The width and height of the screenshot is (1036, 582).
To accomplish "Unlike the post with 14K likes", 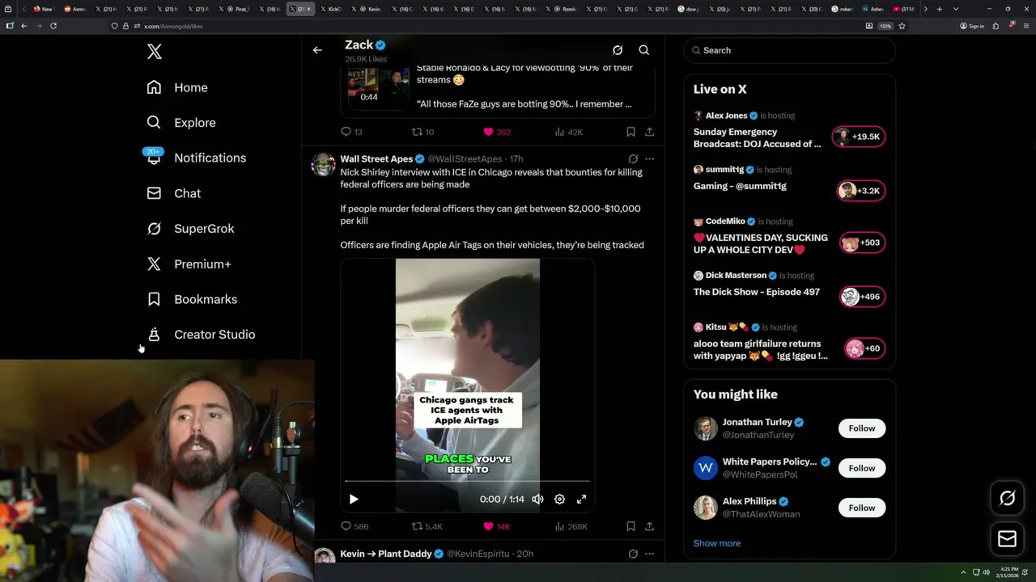I will click(x=496, y=526).
